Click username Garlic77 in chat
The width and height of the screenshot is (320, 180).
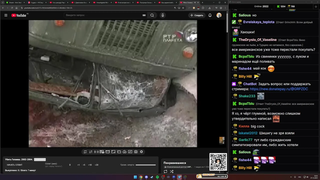[245, 140]
